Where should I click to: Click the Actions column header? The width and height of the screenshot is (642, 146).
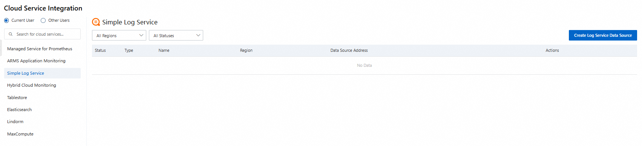552,50
